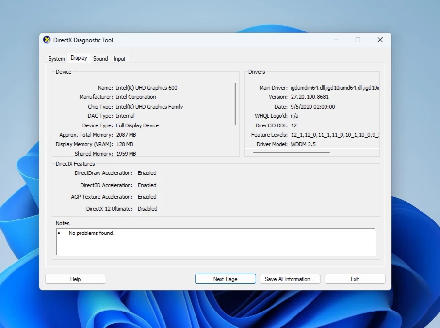Click the Device panel vertical scrollbar
Viewport: 440px width, 328px height.
click(x=235, y=104)
